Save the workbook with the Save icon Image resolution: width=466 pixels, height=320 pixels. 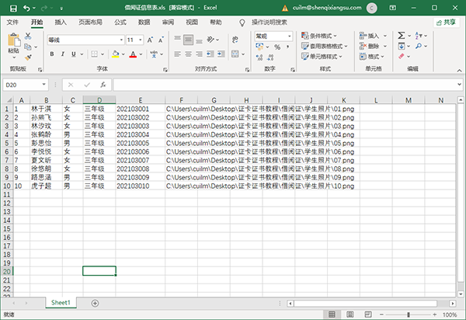13,8
